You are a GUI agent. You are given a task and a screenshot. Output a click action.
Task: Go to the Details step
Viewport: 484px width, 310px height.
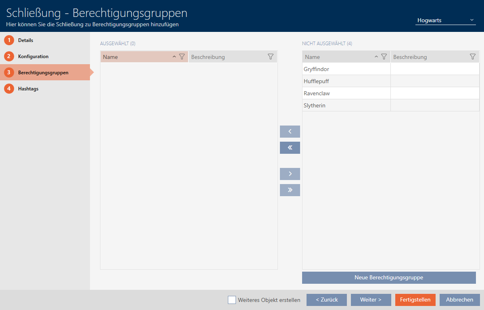point(25,40)
